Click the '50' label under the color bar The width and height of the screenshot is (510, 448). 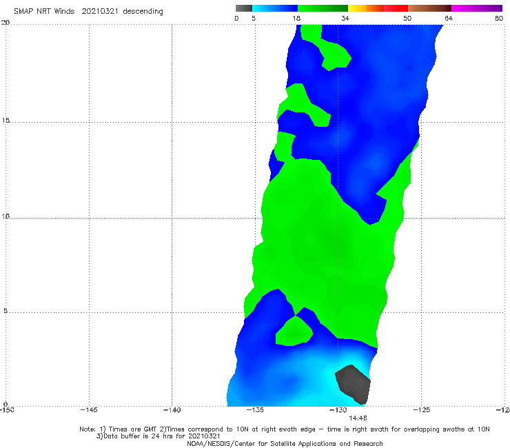(x=407, y=18)
